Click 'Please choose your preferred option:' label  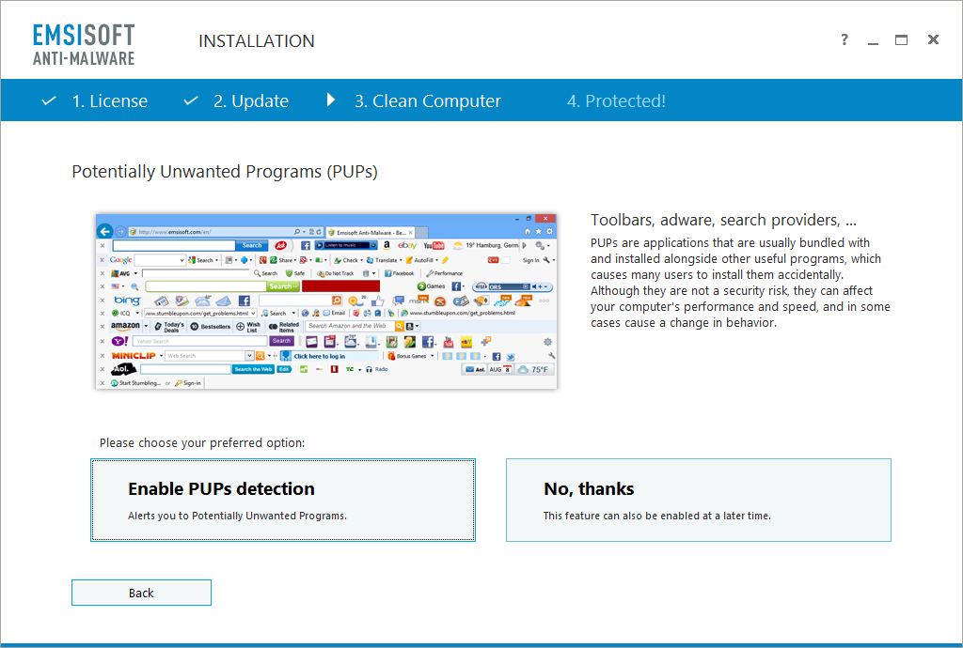coord(202,442)
